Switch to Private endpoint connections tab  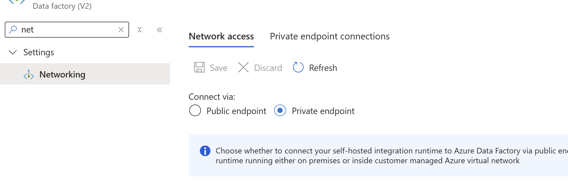point(330,36)
